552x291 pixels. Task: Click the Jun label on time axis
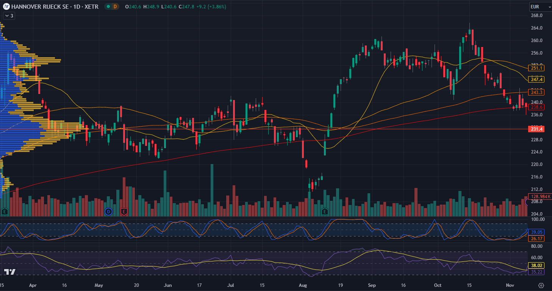168,285
